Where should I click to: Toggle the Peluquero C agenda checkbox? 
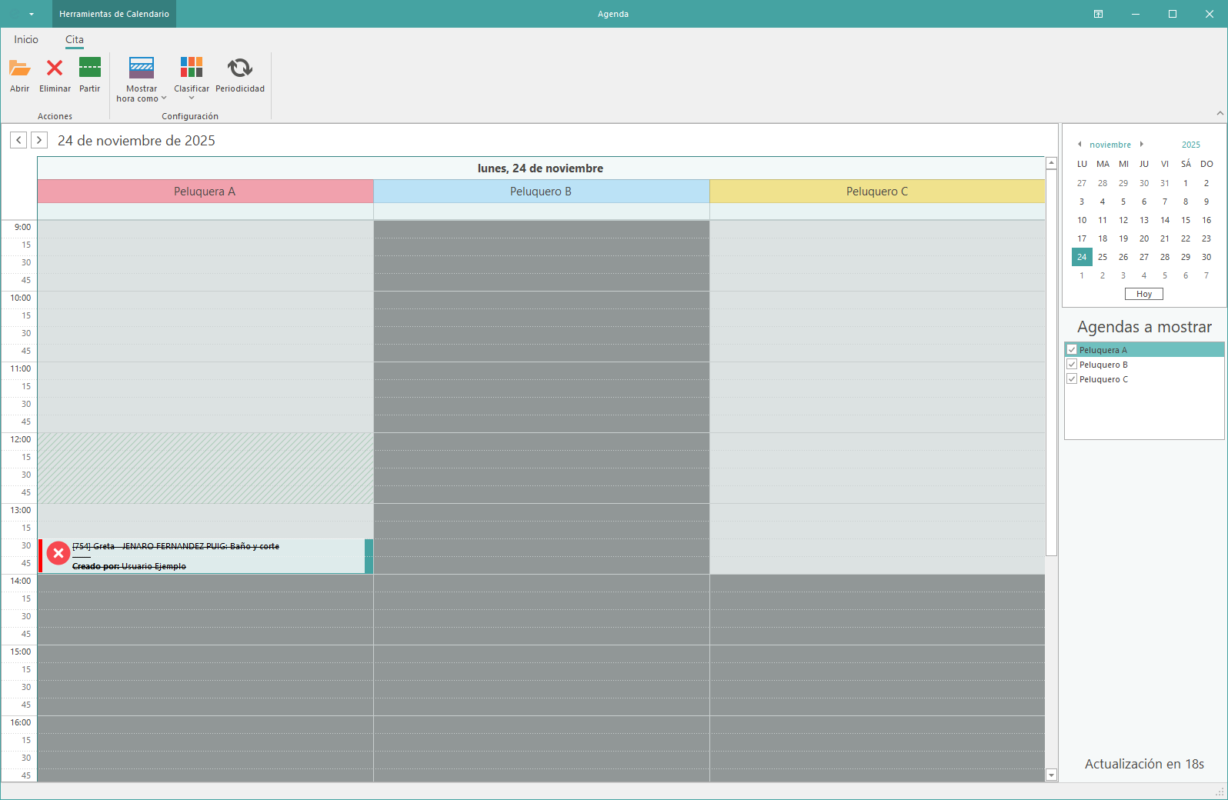(1072, 379)
